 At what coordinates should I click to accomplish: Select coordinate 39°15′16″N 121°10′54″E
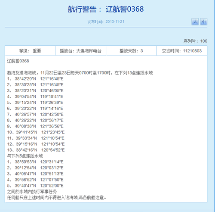(40, 144)
